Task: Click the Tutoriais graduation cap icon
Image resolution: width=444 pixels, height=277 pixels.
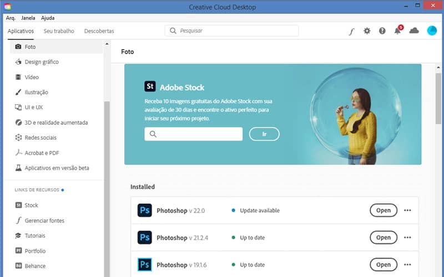Action: (18, 235)
